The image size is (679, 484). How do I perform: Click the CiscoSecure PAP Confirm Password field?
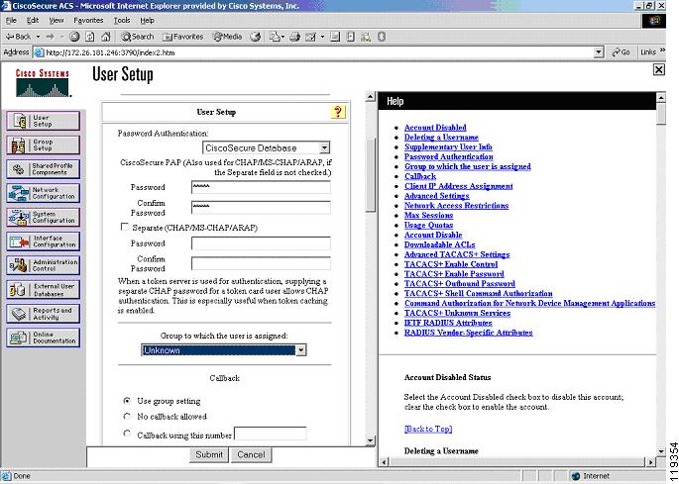(x=261, y=207)
